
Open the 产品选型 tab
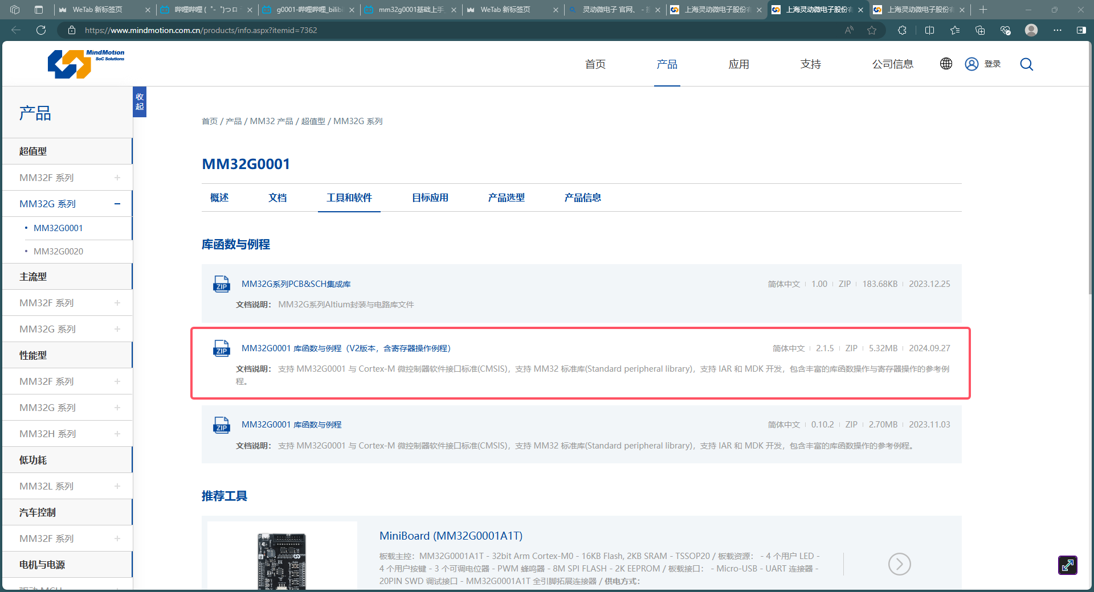[x=506, y=198]
